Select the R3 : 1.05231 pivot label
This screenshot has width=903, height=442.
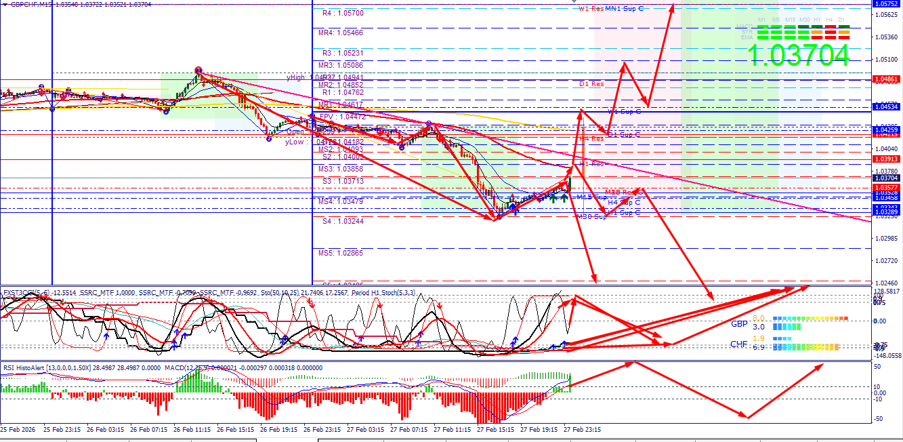[x=343, y=53]
